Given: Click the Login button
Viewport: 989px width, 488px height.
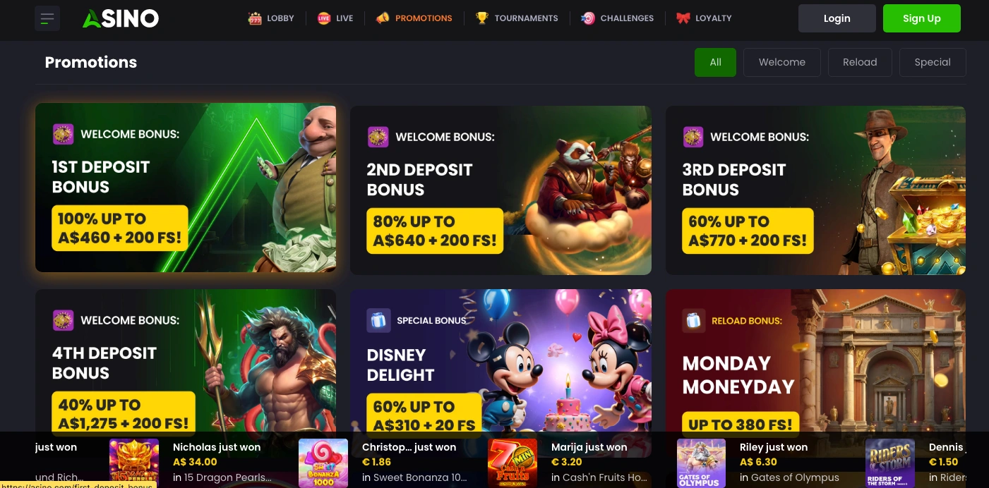Looking at the screenshot, I should tap(837, 18).
